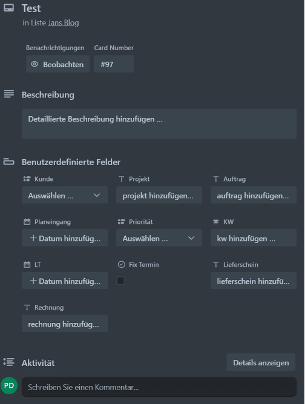Click the calendar icon next to LT
This screenshot has height=404, width=305.
coord(27,264)
